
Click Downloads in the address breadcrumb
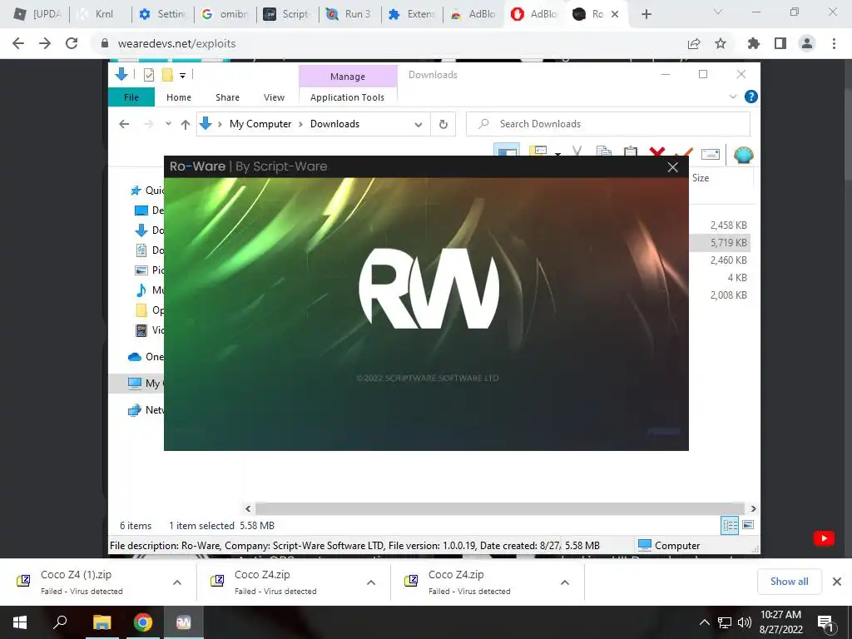coord(334,124)
